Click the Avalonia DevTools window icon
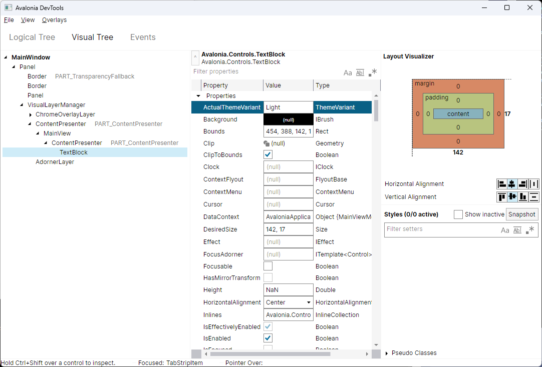This screenshot has width=542, height=367. [9, 7]
